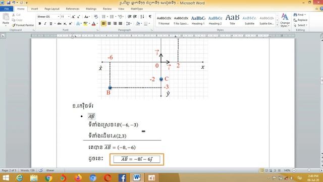Click the Multilevel List icon
Screen dimensions: 323x182
tap(120, 17)
